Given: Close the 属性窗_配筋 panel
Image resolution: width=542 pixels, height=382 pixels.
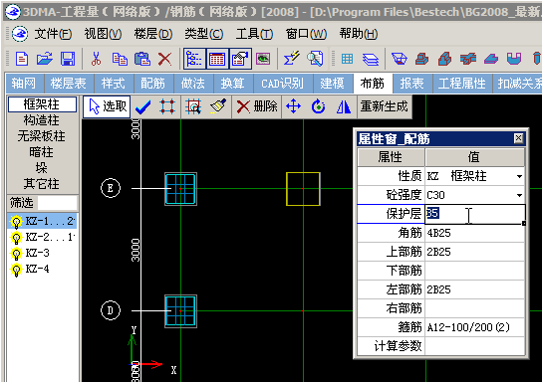Looking at the screenshot, I should (x=518, y=138).
